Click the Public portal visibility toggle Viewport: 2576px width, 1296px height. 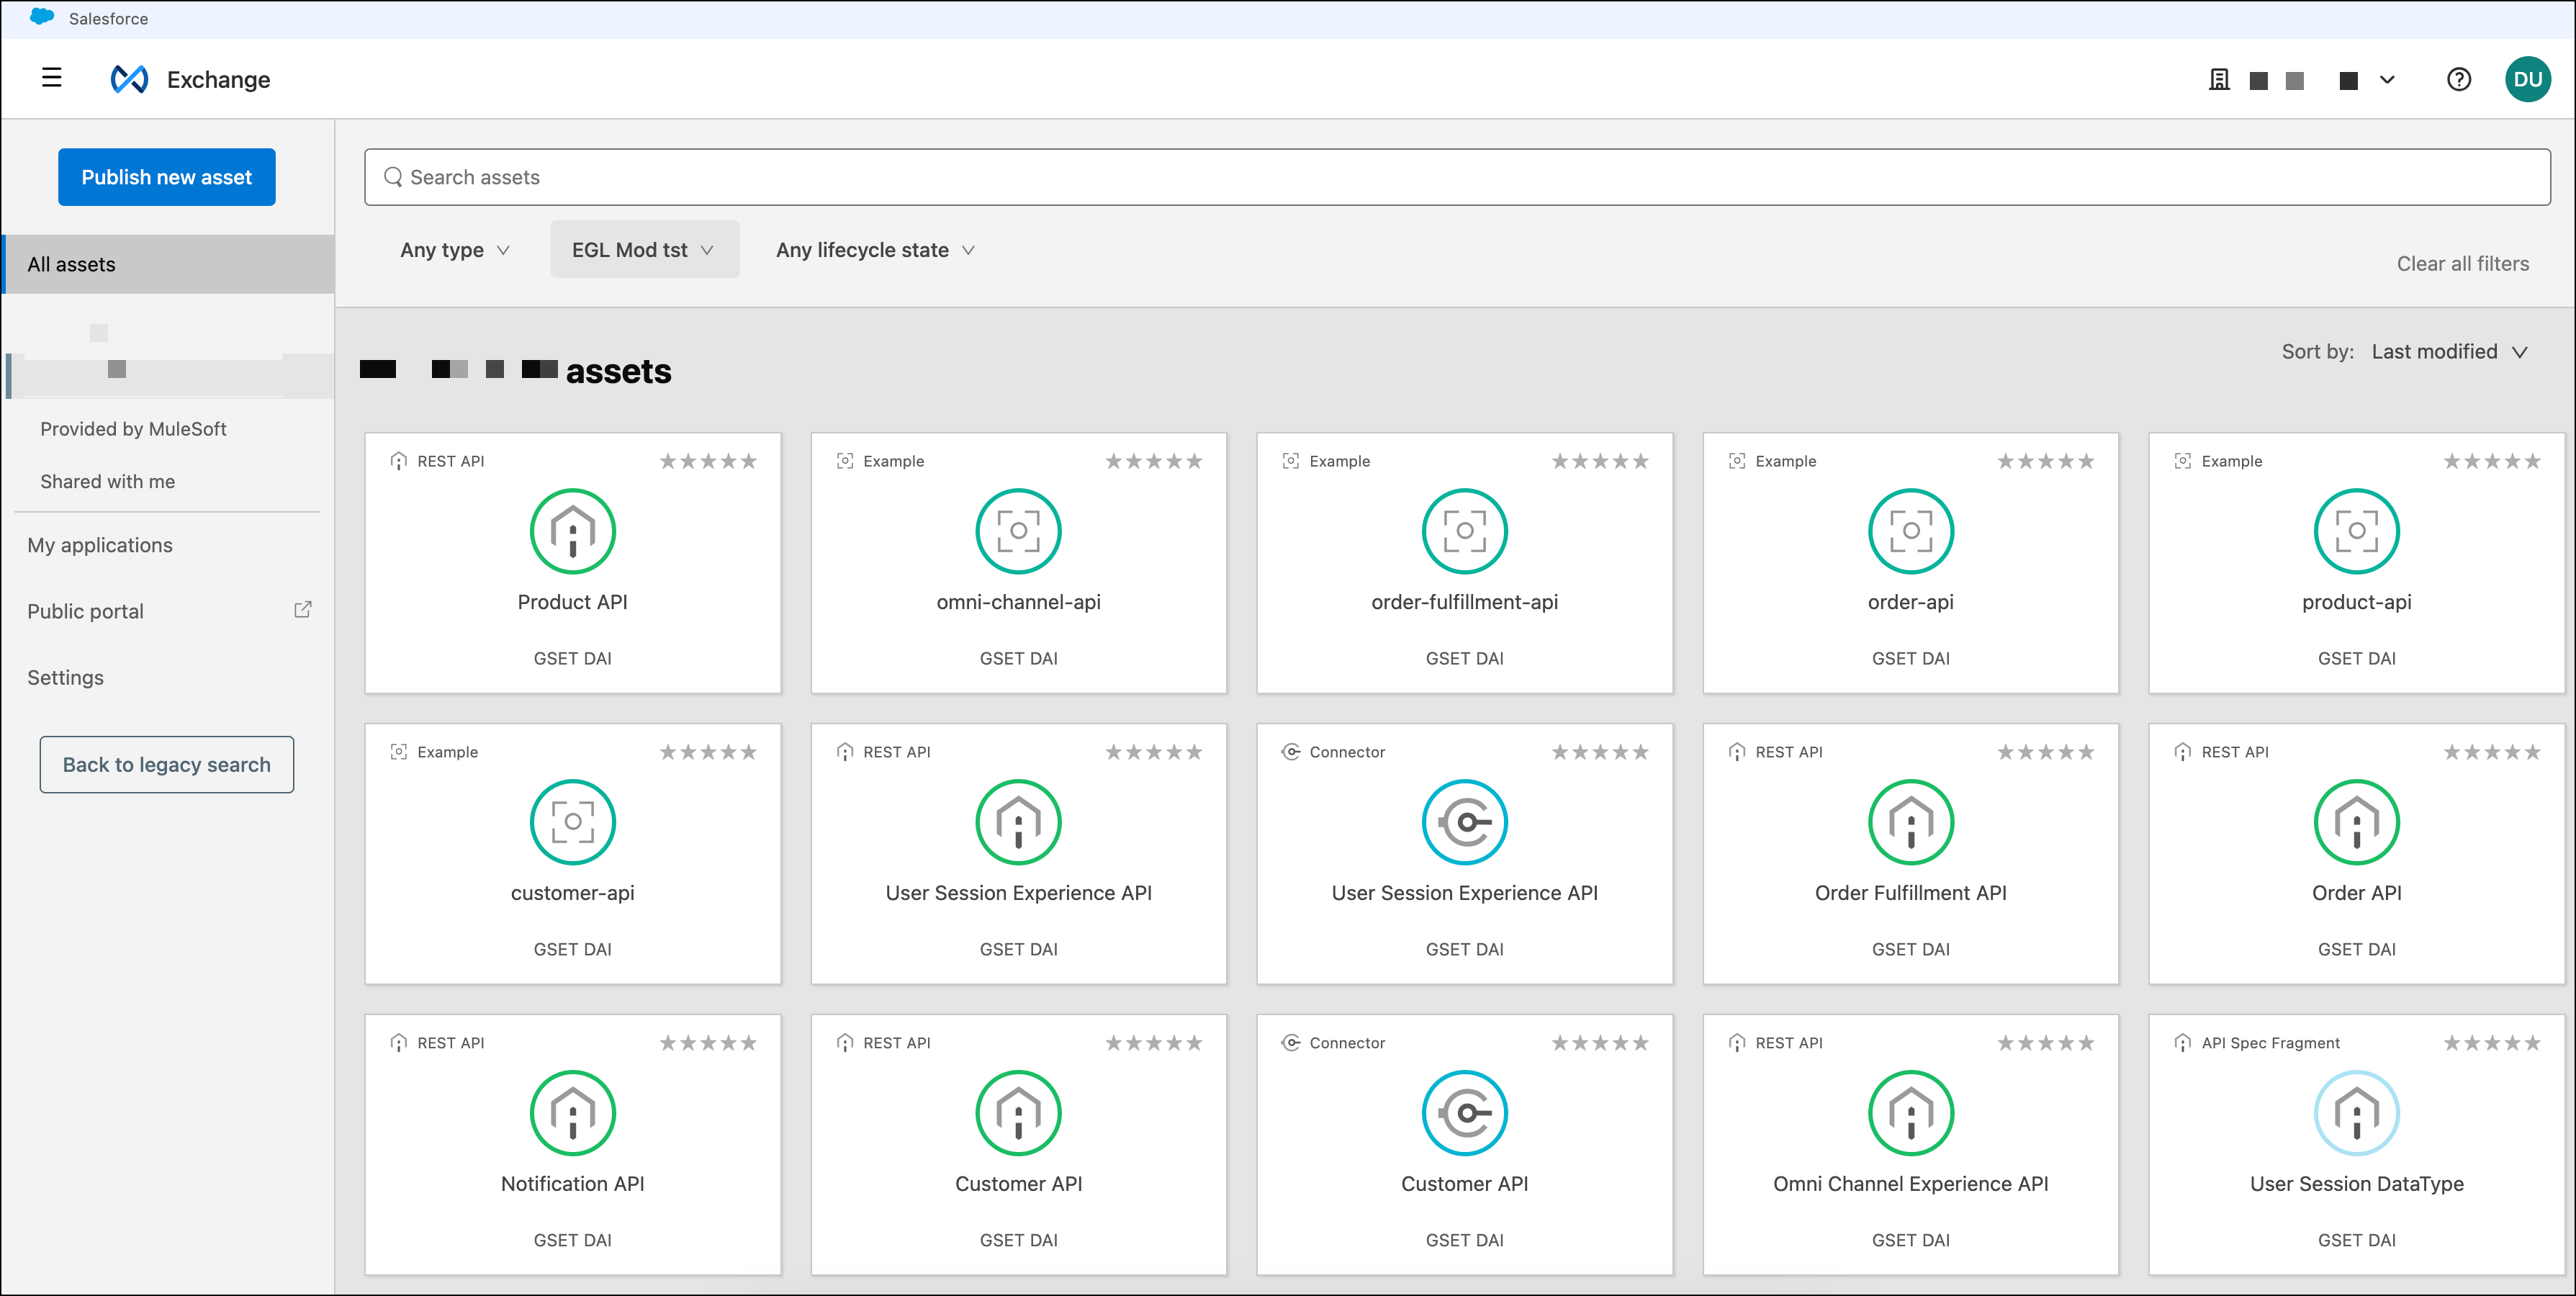(302, 610)
